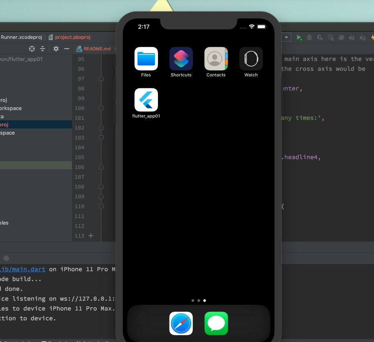Select the "orkspace" row in the project tree
This screenshot has width=374, height=342.
36,108
